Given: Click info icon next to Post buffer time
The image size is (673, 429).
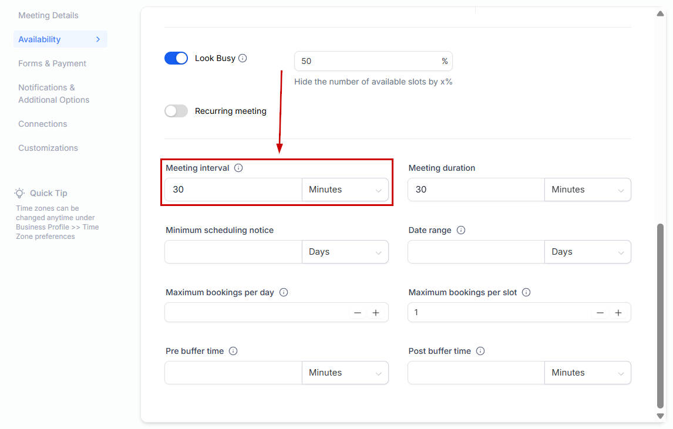Looking at the screenshot, I should [480, 351].
